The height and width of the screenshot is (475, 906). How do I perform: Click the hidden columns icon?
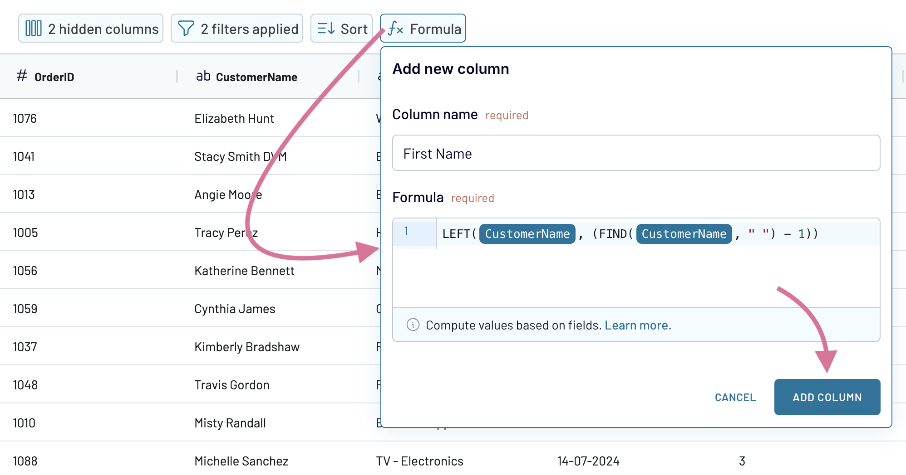(x=34, y=28)
